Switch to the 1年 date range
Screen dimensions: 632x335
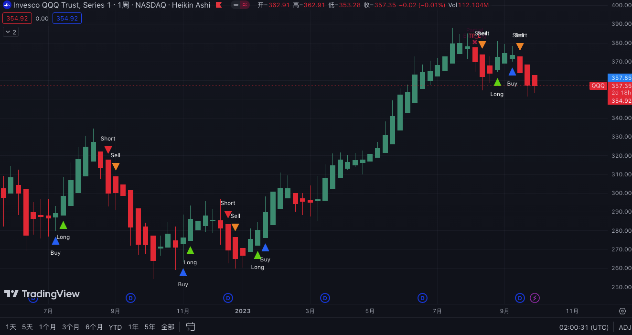[x=133, y=327]
